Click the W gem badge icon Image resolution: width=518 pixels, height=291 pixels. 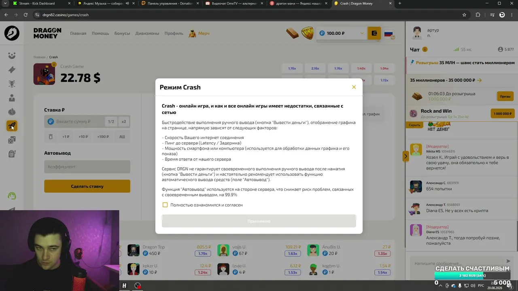tap(308, 33)
